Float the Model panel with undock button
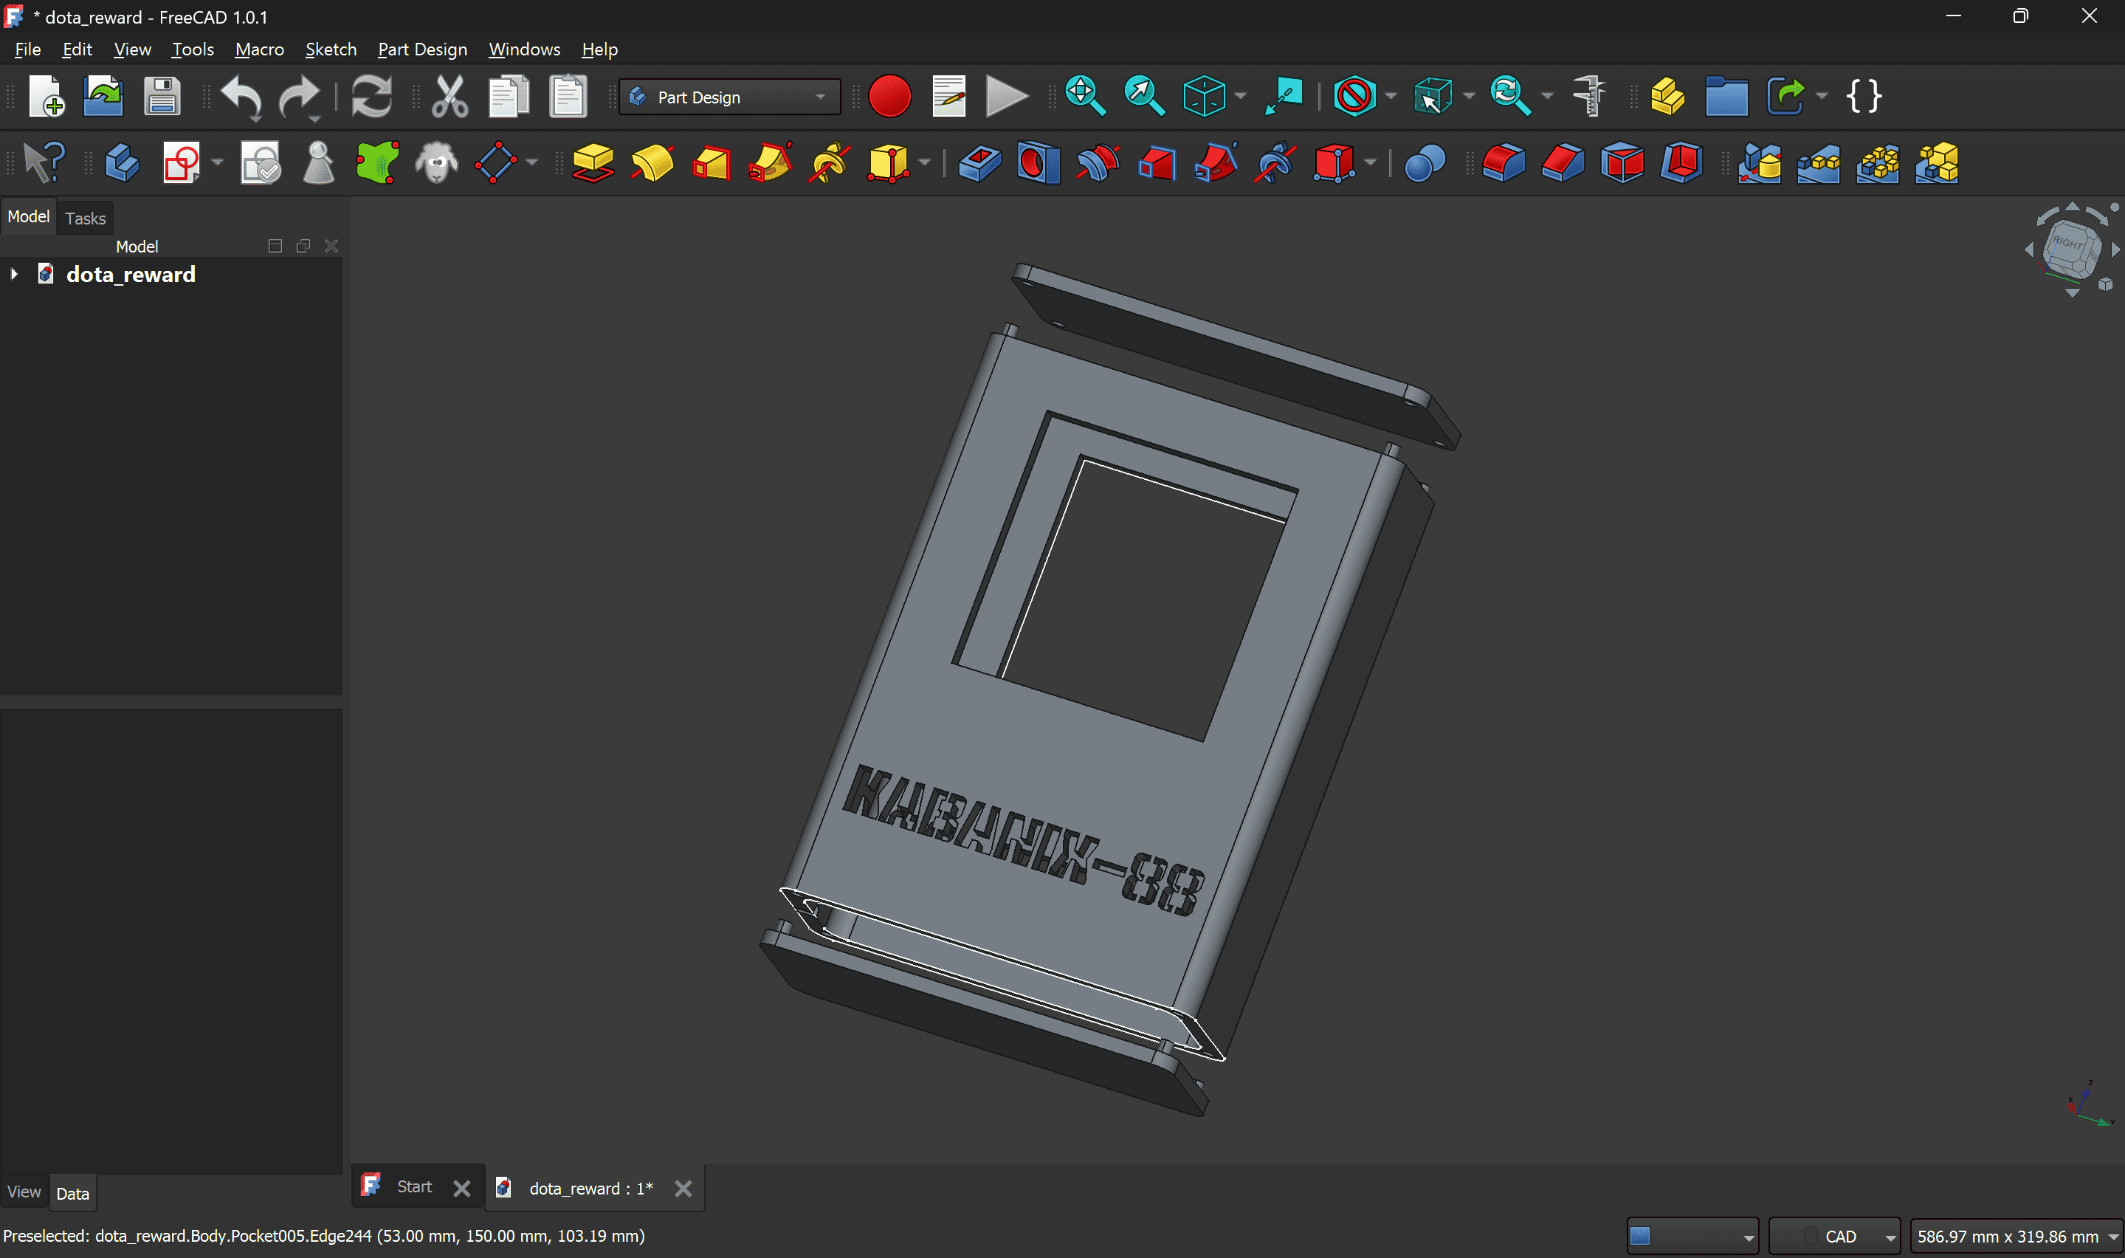 pyautogui.click(x=303, y=246)
